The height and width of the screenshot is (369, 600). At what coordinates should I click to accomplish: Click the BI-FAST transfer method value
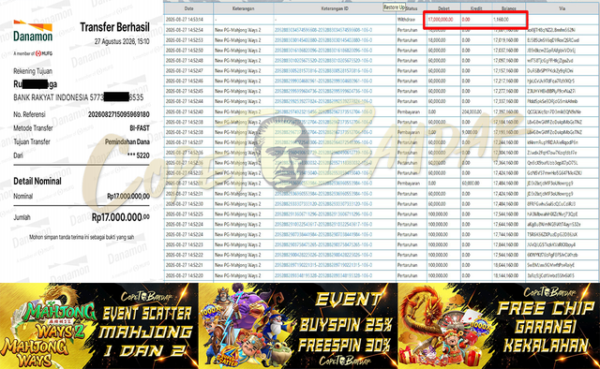(x=140, y=128)
